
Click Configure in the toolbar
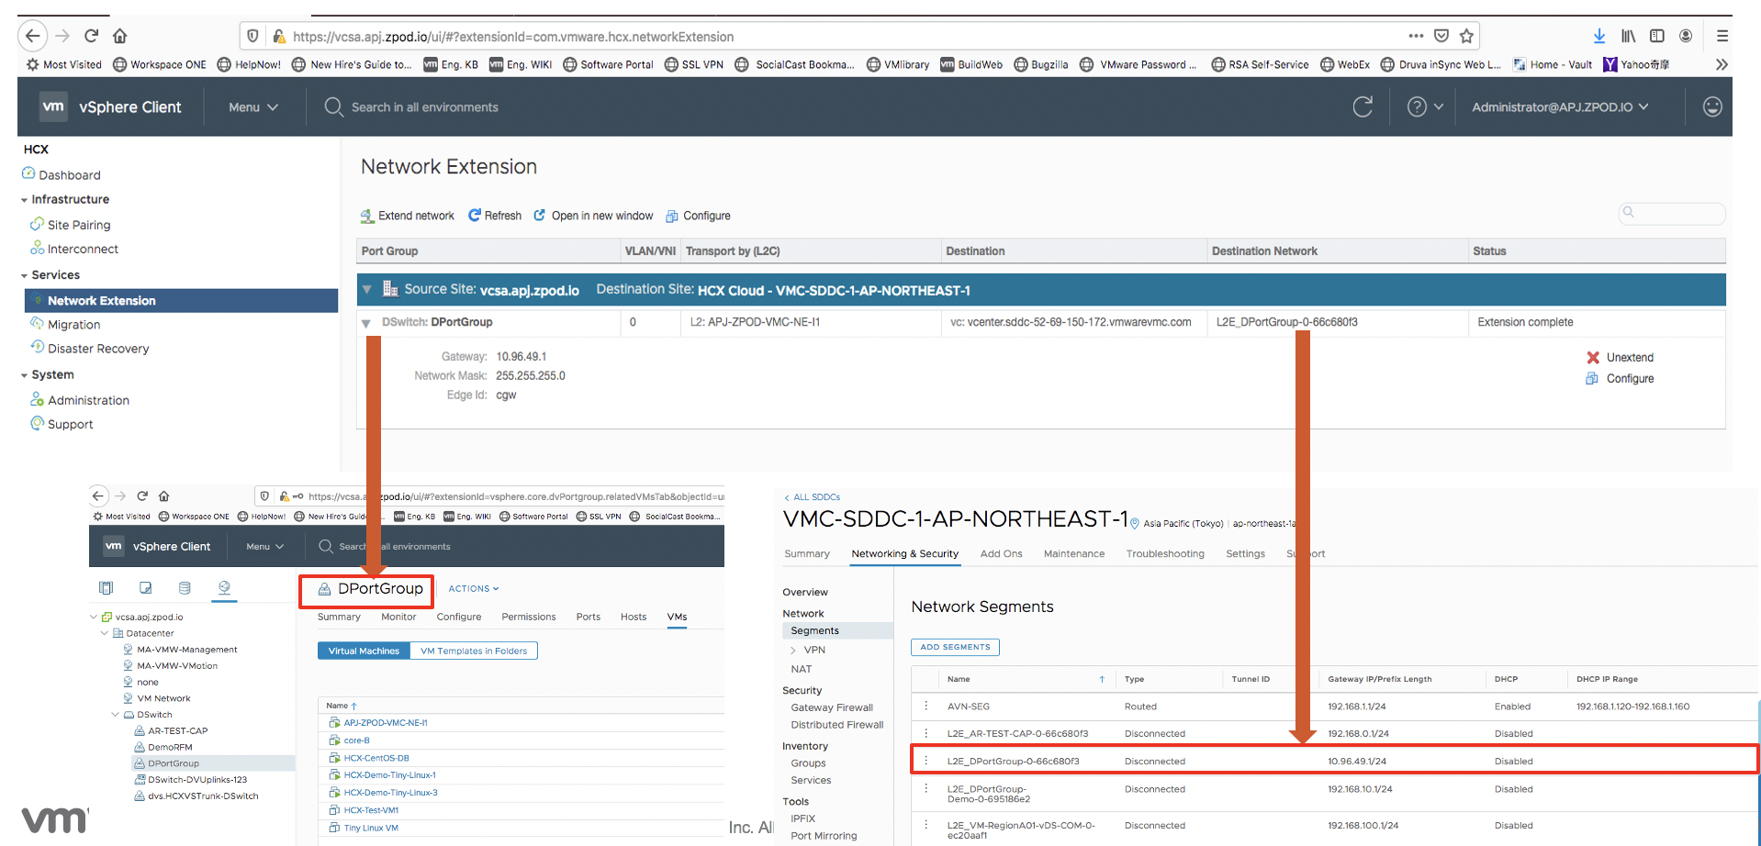click(706, 216)
